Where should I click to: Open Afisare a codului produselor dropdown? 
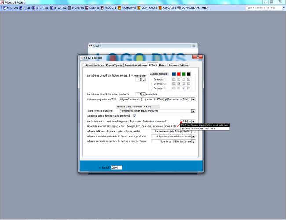tap(193, 136)
